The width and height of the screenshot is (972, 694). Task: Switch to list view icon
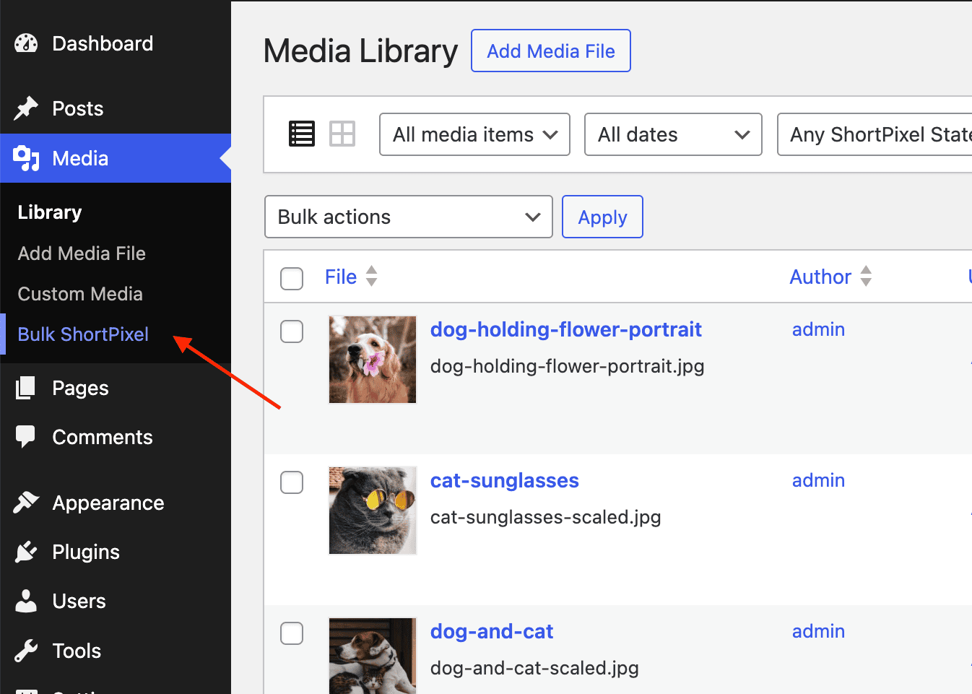click(301, 134)
